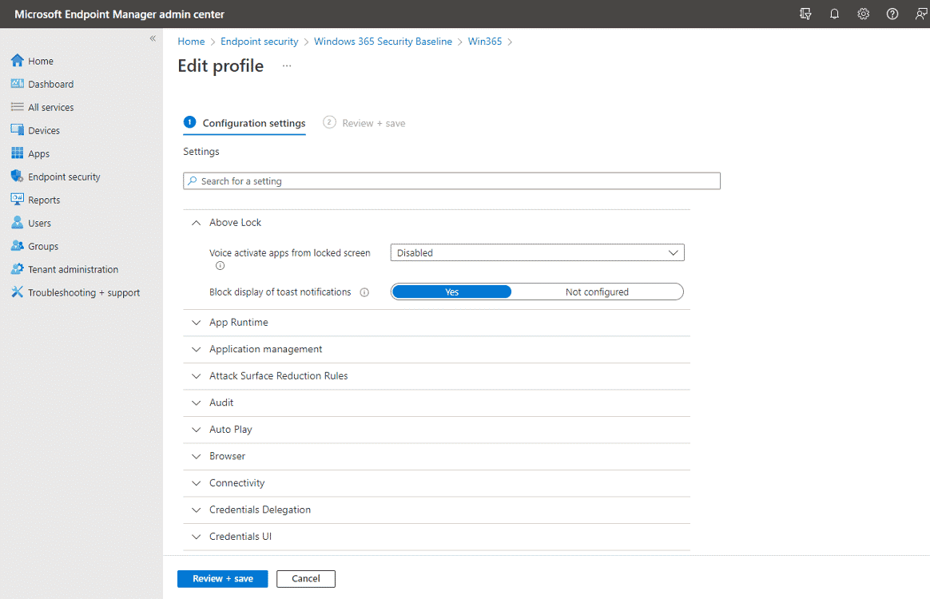Click info icon under Voice activate apps

(x=220, y=266)
